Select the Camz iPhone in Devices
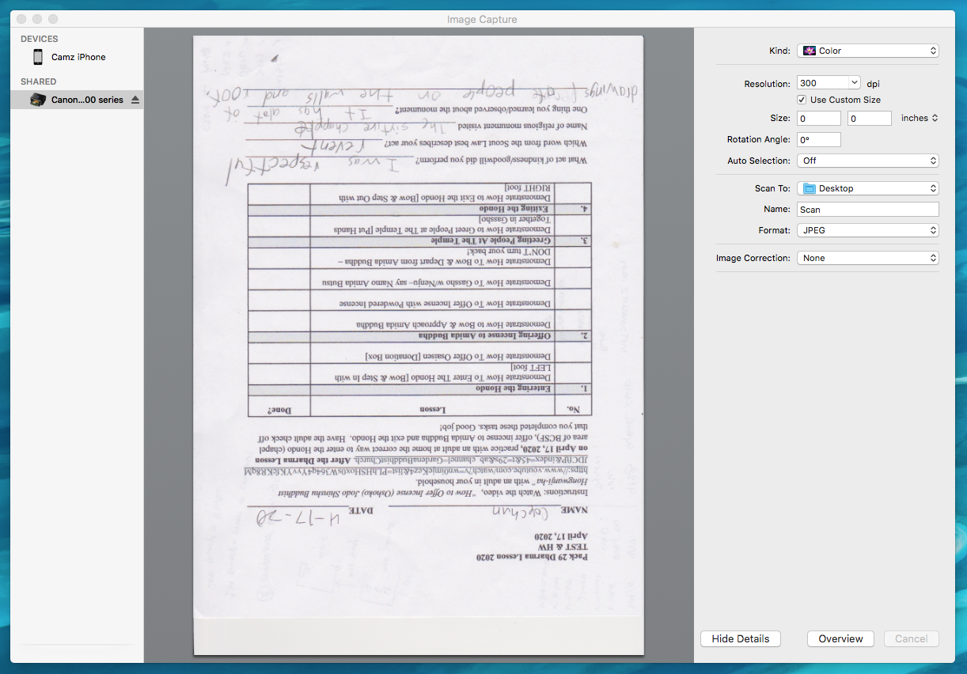 pyautogui.click(x=77, y=56)
